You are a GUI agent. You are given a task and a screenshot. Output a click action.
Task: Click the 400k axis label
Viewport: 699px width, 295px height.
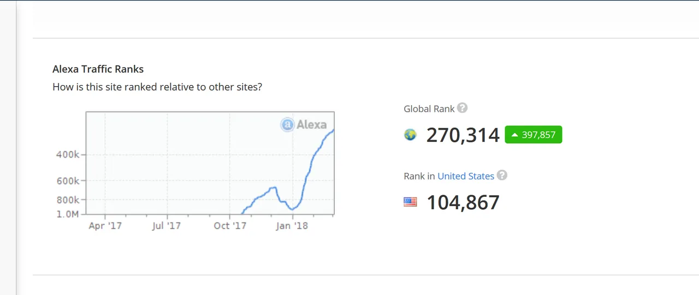click(x=68, y=155)
